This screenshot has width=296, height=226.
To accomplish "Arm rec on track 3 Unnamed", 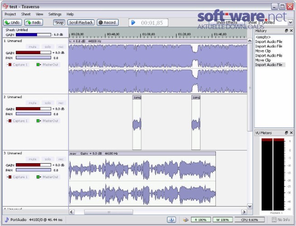I will [x=61, y=159].
